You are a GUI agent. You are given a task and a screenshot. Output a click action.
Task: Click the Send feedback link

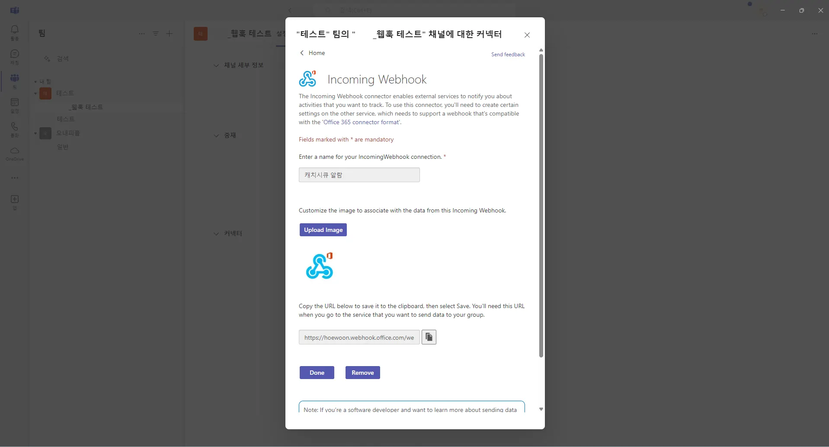click(508, 55)
